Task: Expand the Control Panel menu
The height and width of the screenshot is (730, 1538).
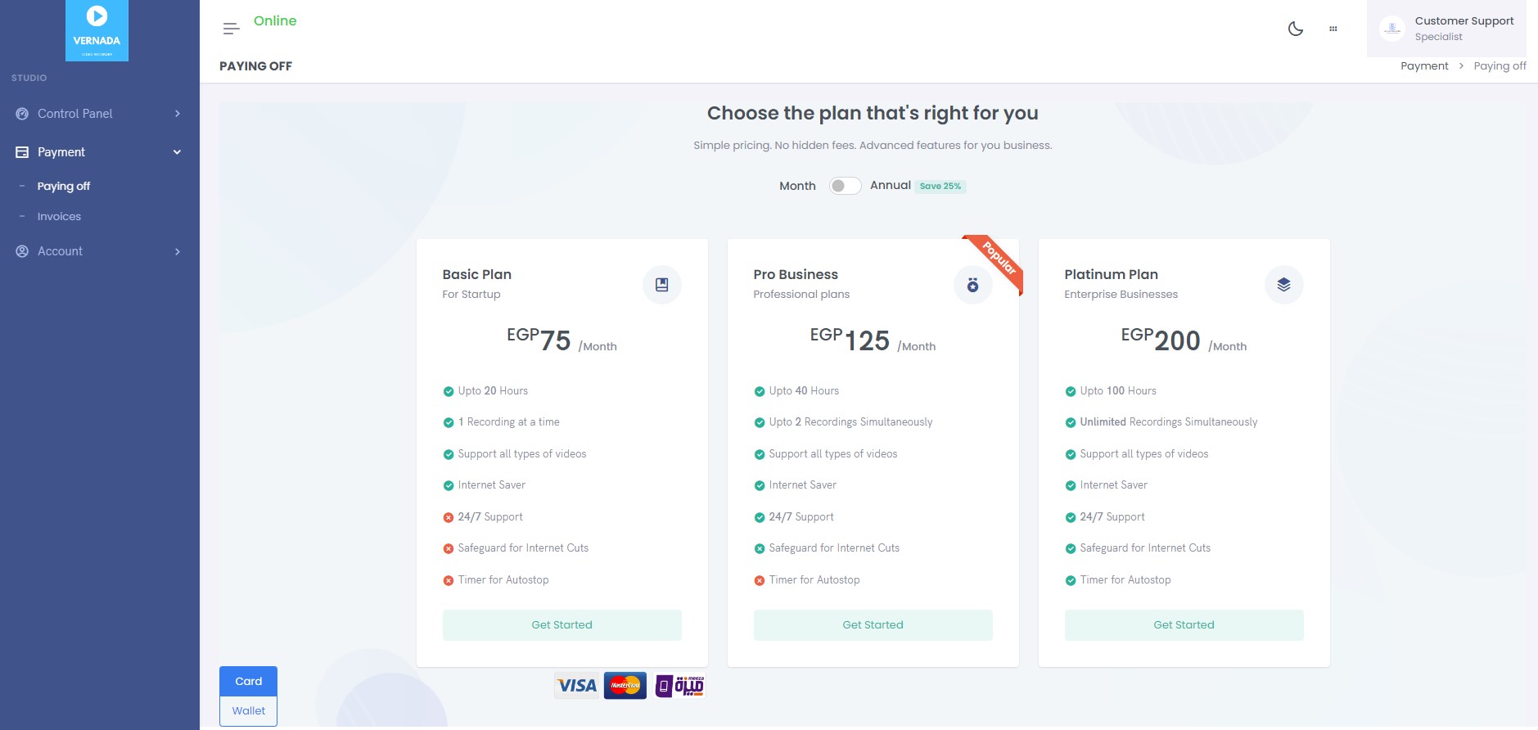Action: coord(98,114)
